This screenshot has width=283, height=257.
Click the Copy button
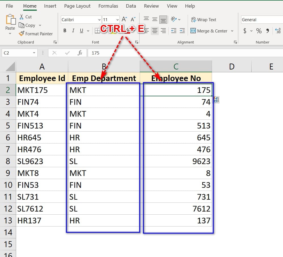coord(27,25)
